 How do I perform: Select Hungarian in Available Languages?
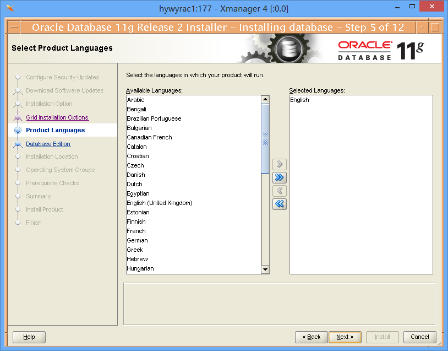coord(194,268)
